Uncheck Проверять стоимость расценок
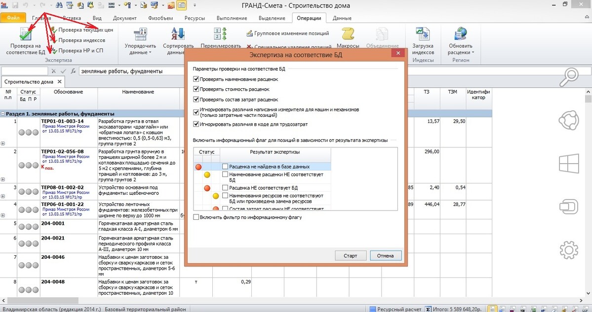Image resolution: width=592 pixels, height=312 pixels. click(x=196, y=89)
